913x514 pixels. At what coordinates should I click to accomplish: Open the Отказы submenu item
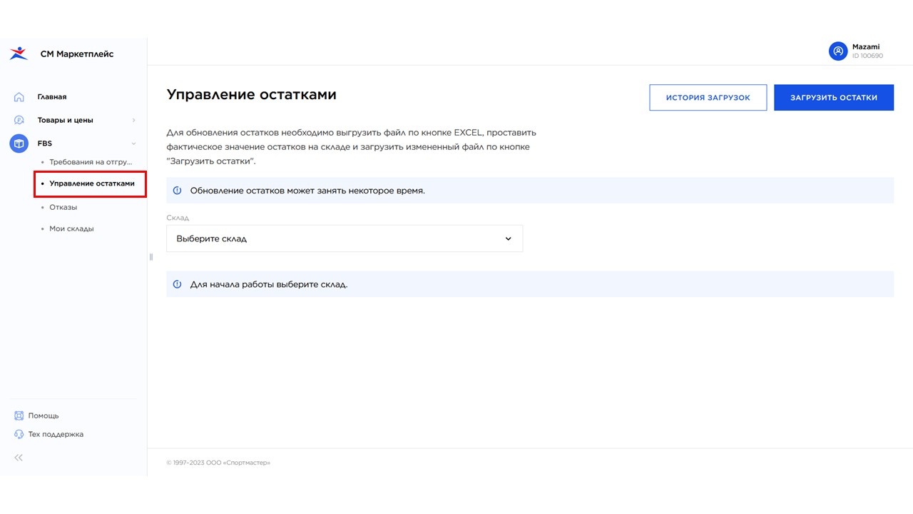pos(63,207)
